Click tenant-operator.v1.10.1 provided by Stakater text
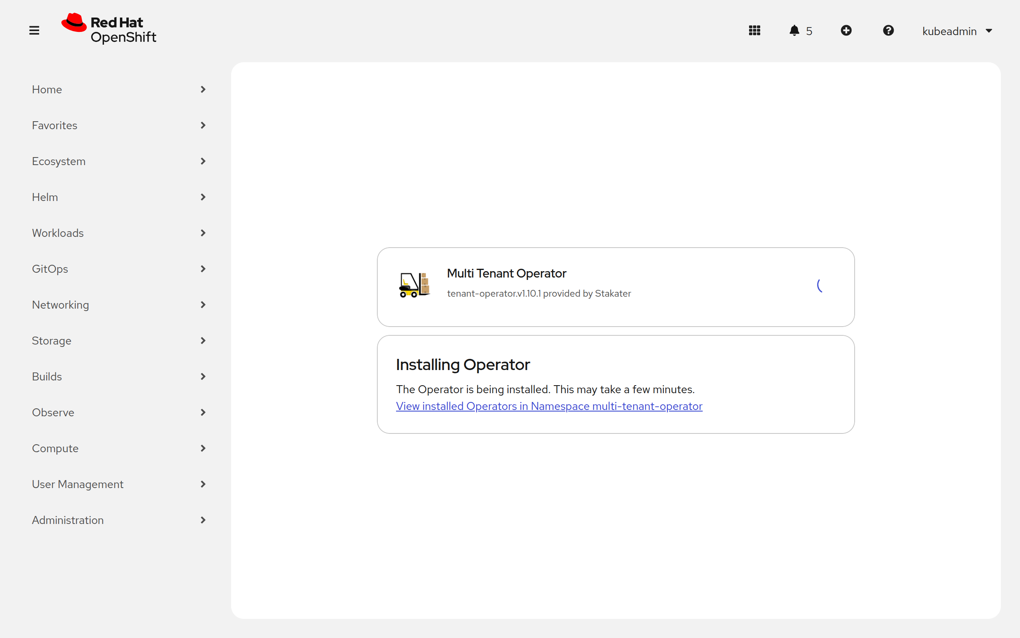1020x638 pixels. pyautogui.click(x=539, y=293)
